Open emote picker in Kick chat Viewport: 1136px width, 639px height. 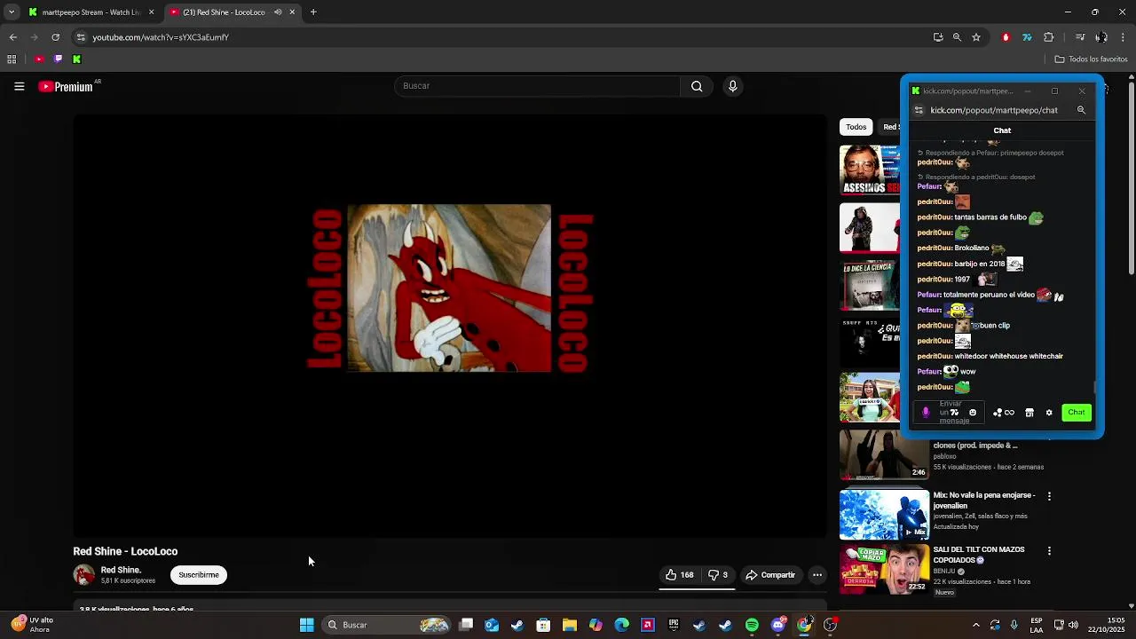(973, 413)
